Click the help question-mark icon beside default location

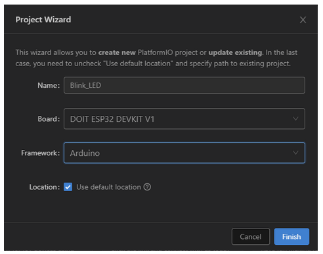(x=147, y=187)
